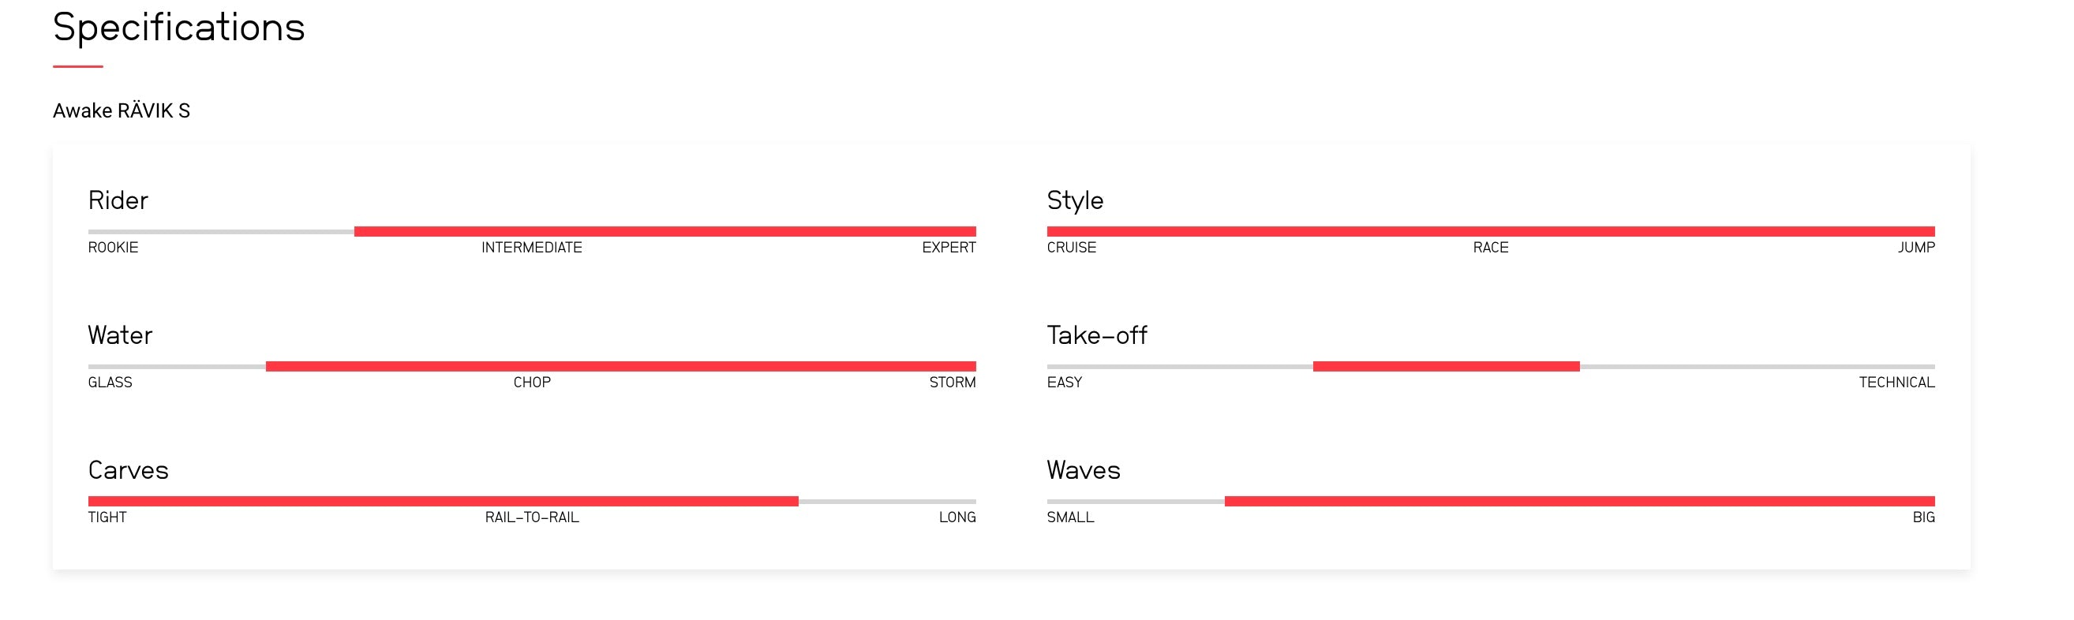Screen dimensions: 2074x620
Task: Click the CHOP water label
Action: [531, 383]
